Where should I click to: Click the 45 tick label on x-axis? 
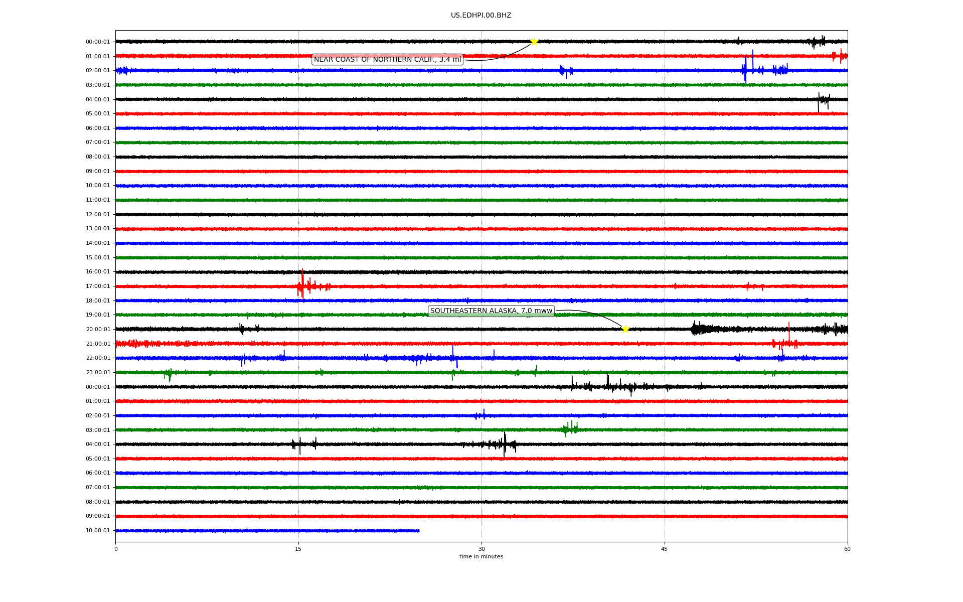pos(665,549)
